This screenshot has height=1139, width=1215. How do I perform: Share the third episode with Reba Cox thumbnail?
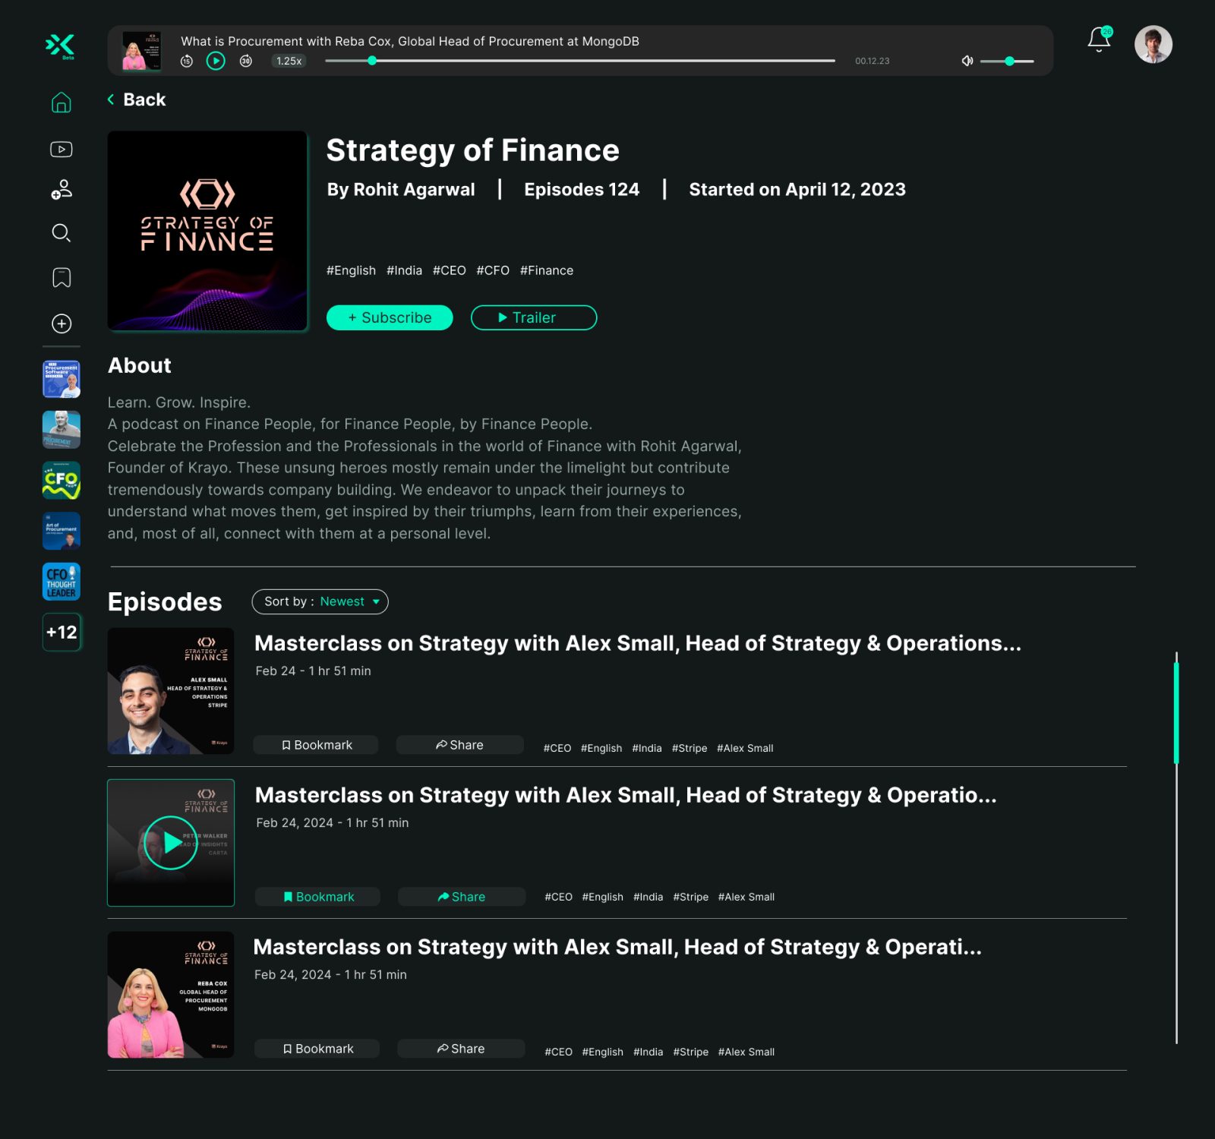click(x=460, y=1049)
